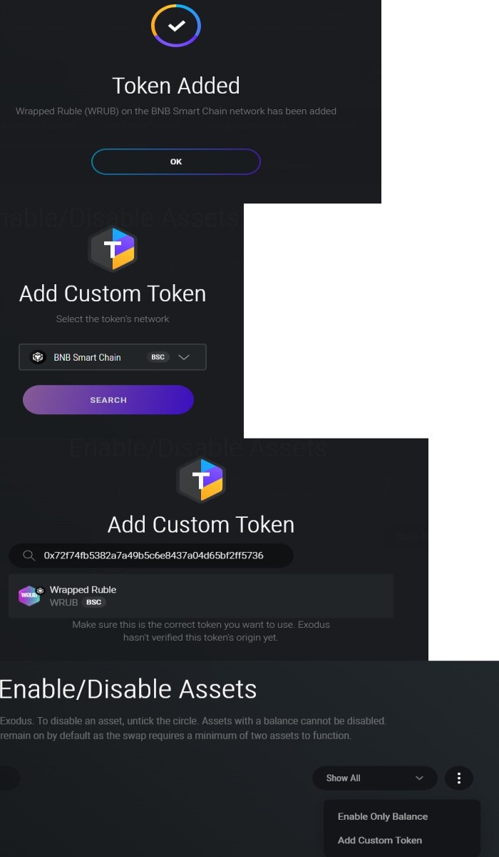Click the checkmark circle above Token Added

point(176,26)
